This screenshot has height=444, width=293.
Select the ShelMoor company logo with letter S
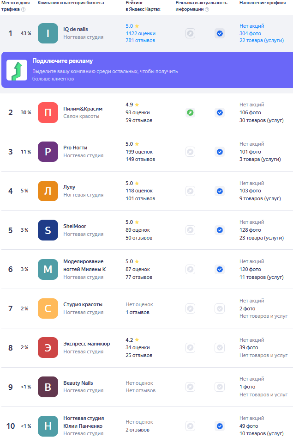pyautogui.click(x=48, y=230)
